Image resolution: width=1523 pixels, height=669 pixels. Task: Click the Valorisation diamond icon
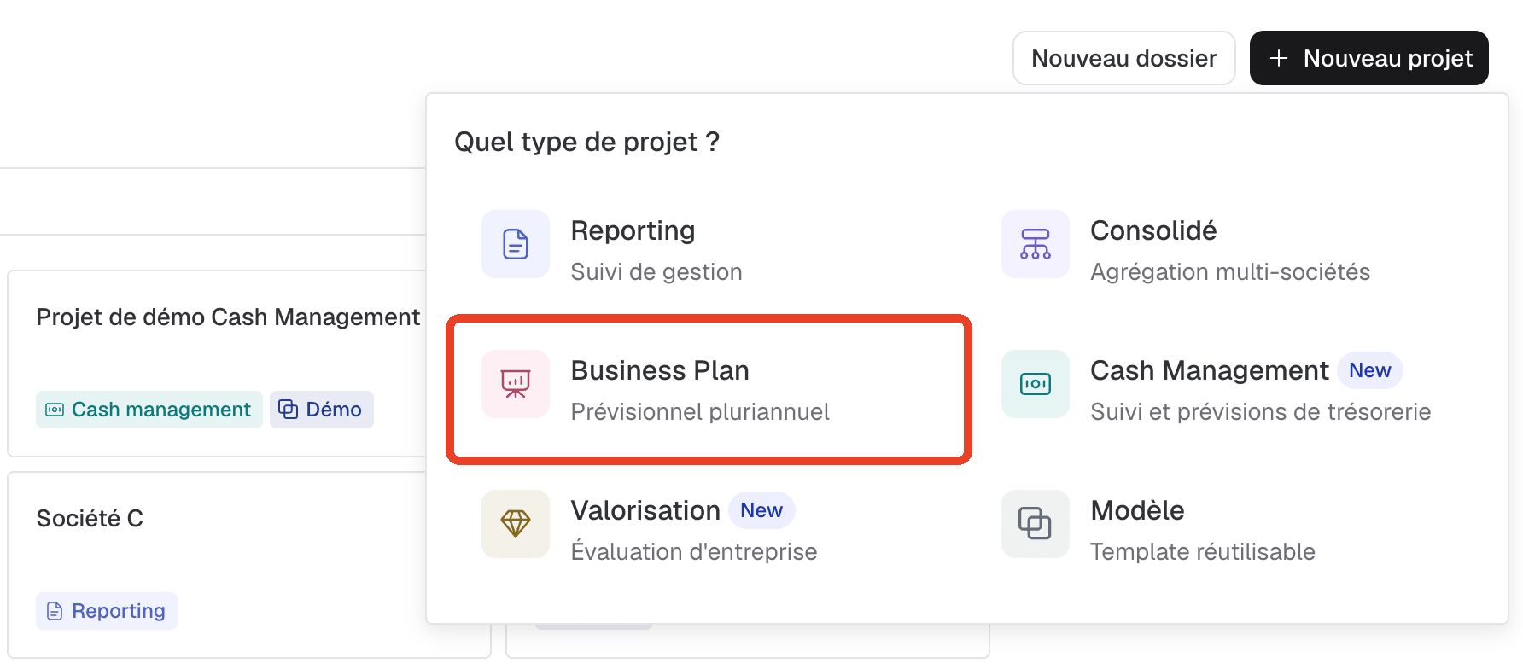516,524
